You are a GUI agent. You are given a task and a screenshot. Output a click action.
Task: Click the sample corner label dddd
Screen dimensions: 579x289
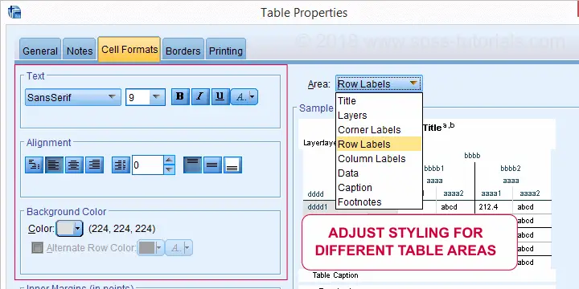(x=316, y=194)
